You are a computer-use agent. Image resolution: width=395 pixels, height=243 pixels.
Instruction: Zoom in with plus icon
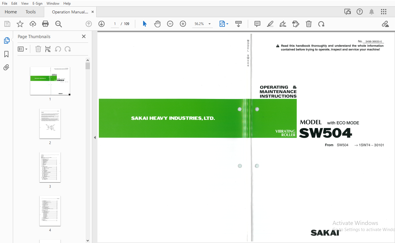click(183, 24)
